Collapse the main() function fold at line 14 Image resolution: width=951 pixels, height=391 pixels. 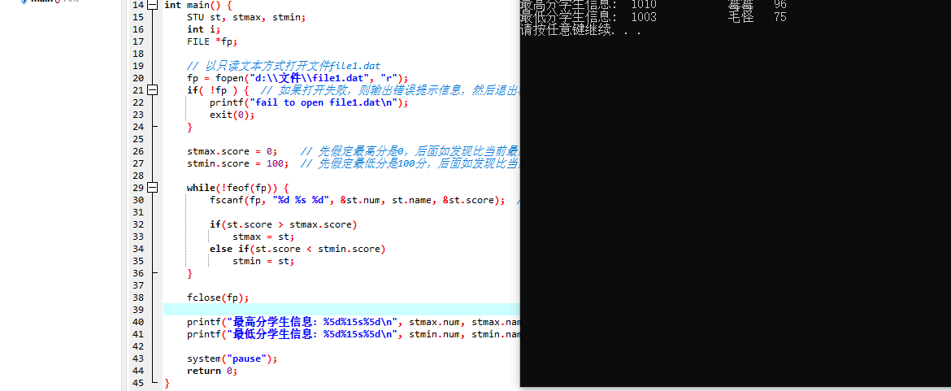pos(152,5)
